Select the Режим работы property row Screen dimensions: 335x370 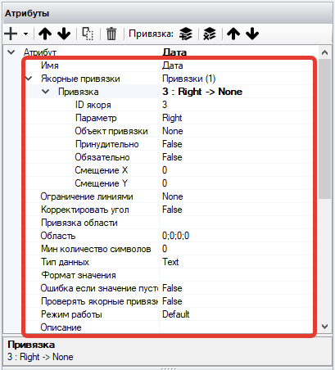169,314
